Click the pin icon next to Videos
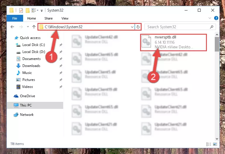The height and width of the screenshot is (154, 225). pos(61,87)
